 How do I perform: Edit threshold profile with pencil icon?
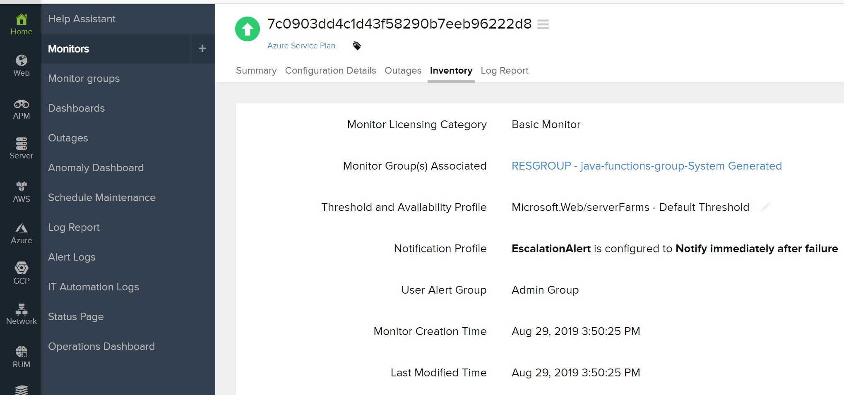coord(765,207)
